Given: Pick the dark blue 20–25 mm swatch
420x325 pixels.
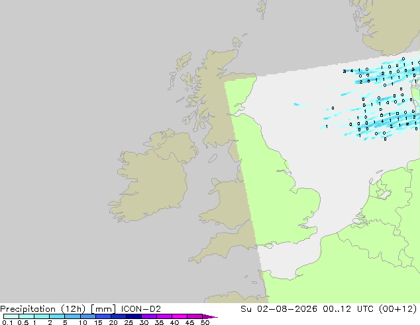Looking at the screenshot, I should (119, 316).
